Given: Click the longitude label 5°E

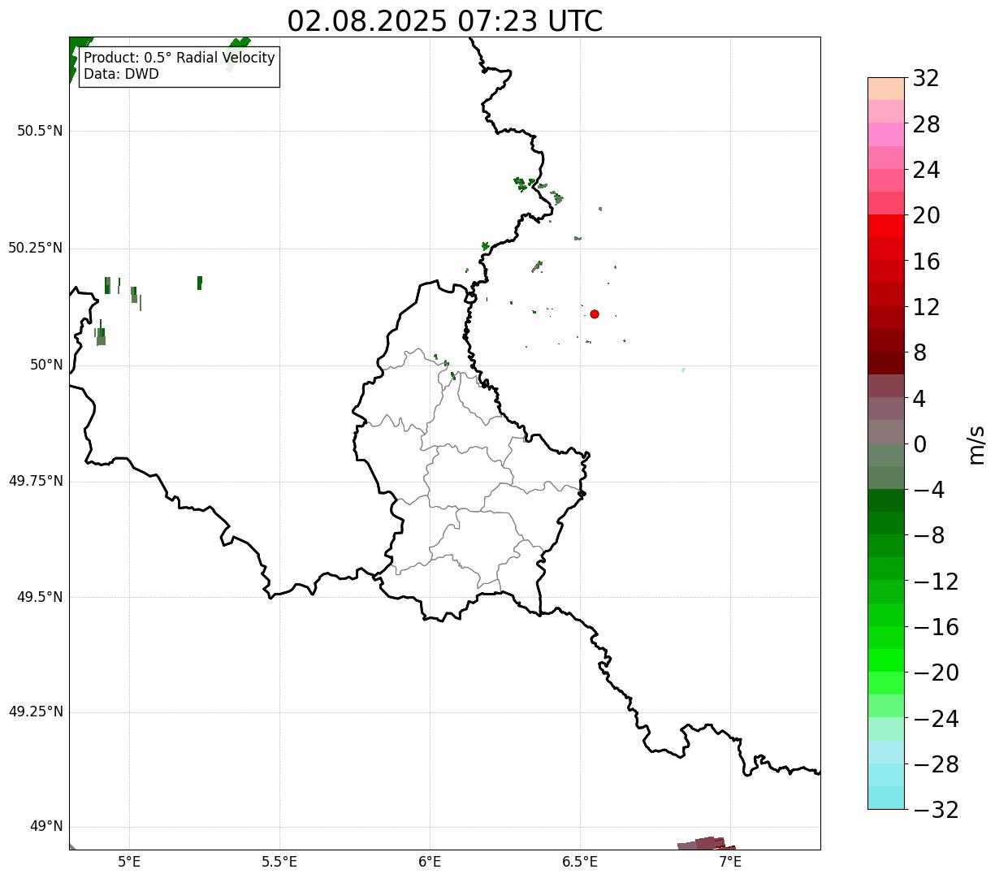Looking at the screenshot, I should click(x=129, y=861).
